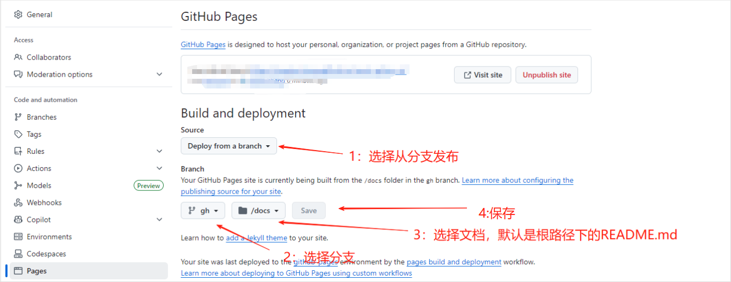The width and height of the screenshot is (731, 282).
Task: Click the Environments server icon
Action: click(18, 237)
